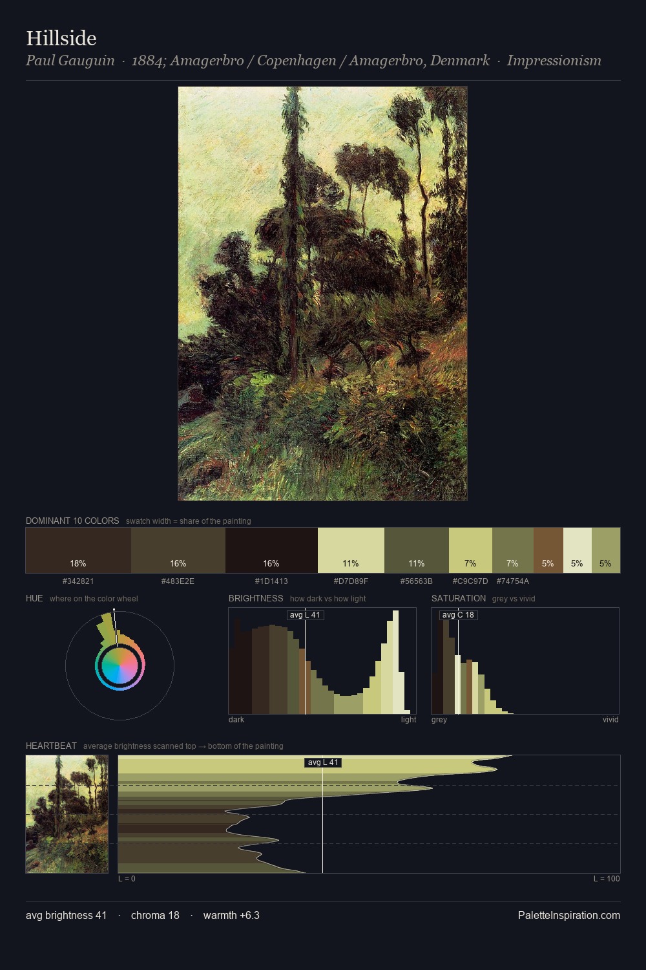Click the 'avg brightness 41' footer text
This screenshot has height=970, width=646.
[x=67, y=915]
